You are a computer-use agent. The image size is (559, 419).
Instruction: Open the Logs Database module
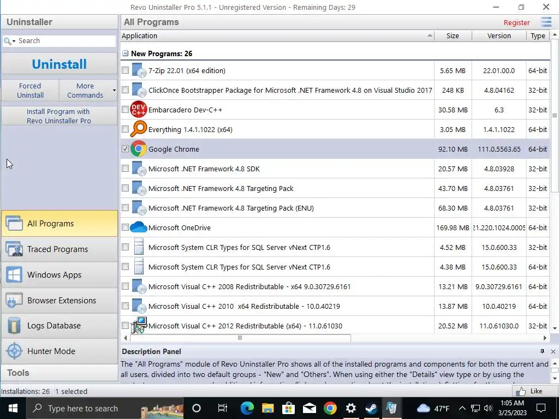pyautogui.click(x=59, y=326)
